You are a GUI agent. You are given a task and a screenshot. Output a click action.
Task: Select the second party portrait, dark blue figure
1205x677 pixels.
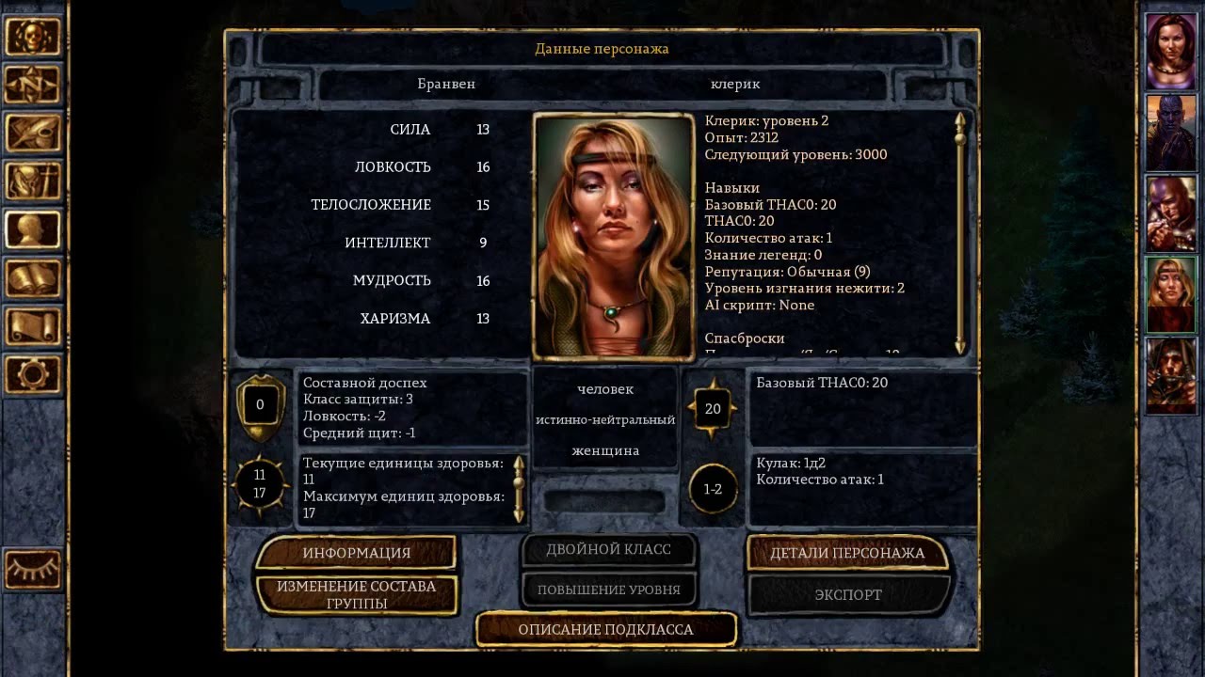(x=1170, y=132)
